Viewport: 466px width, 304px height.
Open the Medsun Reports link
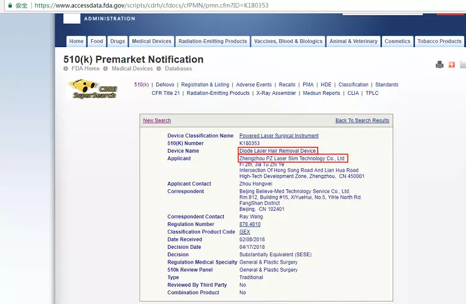[321, 93]
